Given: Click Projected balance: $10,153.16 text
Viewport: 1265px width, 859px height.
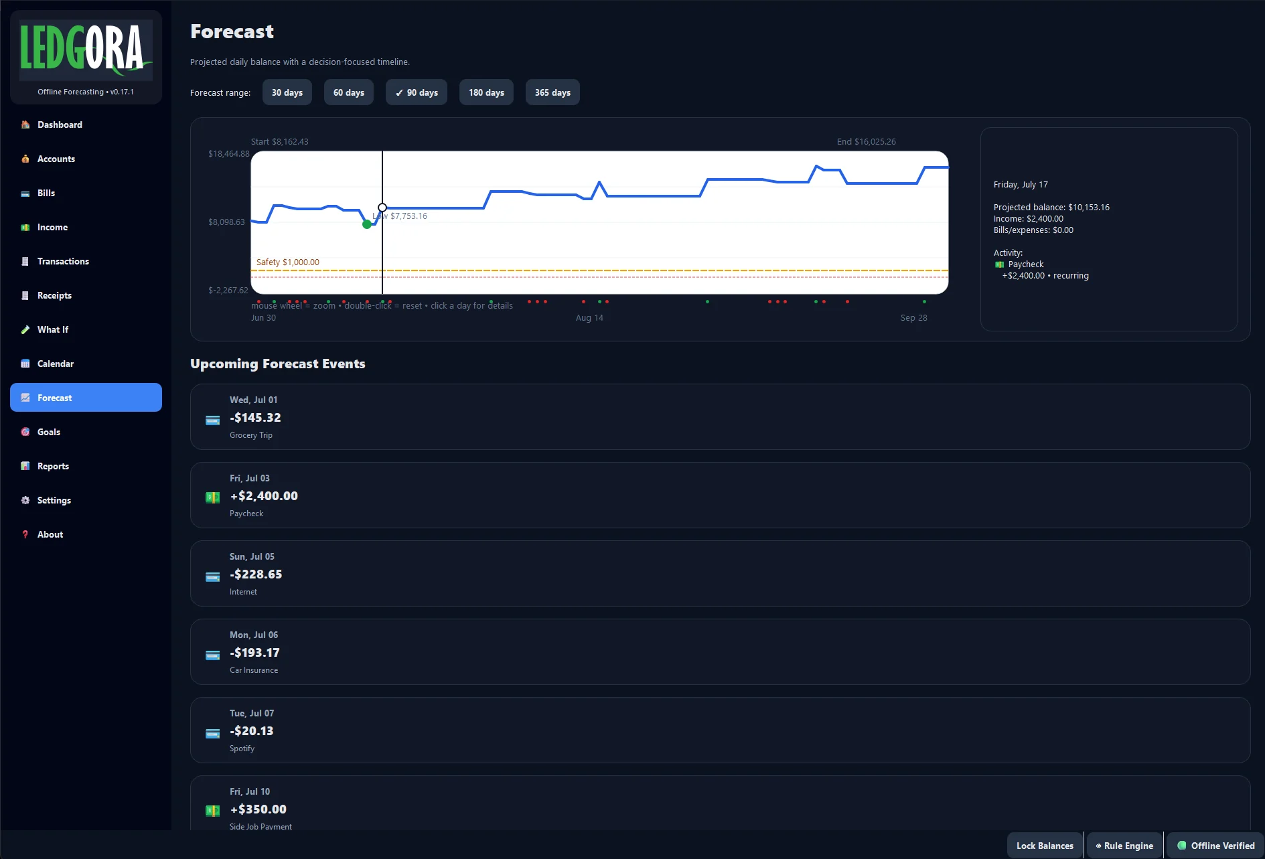Looking at the screenshot, I should (1051, 208).
